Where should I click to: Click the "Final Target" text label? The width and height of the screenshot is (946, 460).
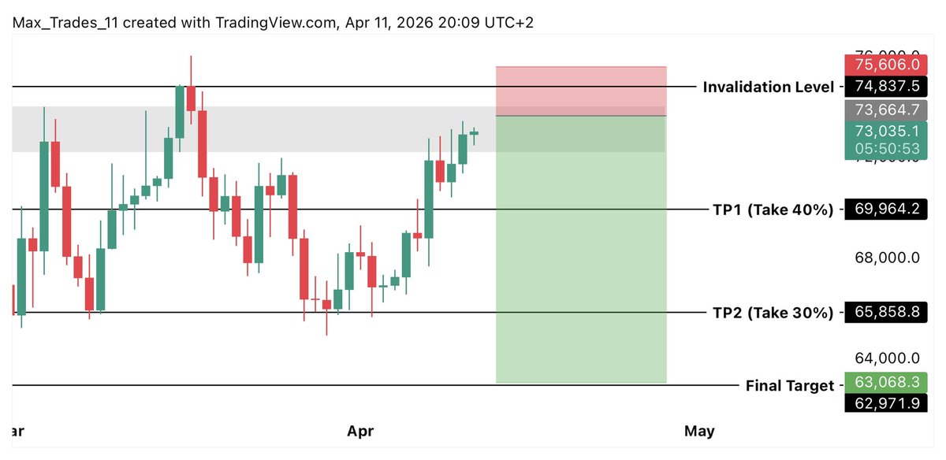[x=789, y=386]
